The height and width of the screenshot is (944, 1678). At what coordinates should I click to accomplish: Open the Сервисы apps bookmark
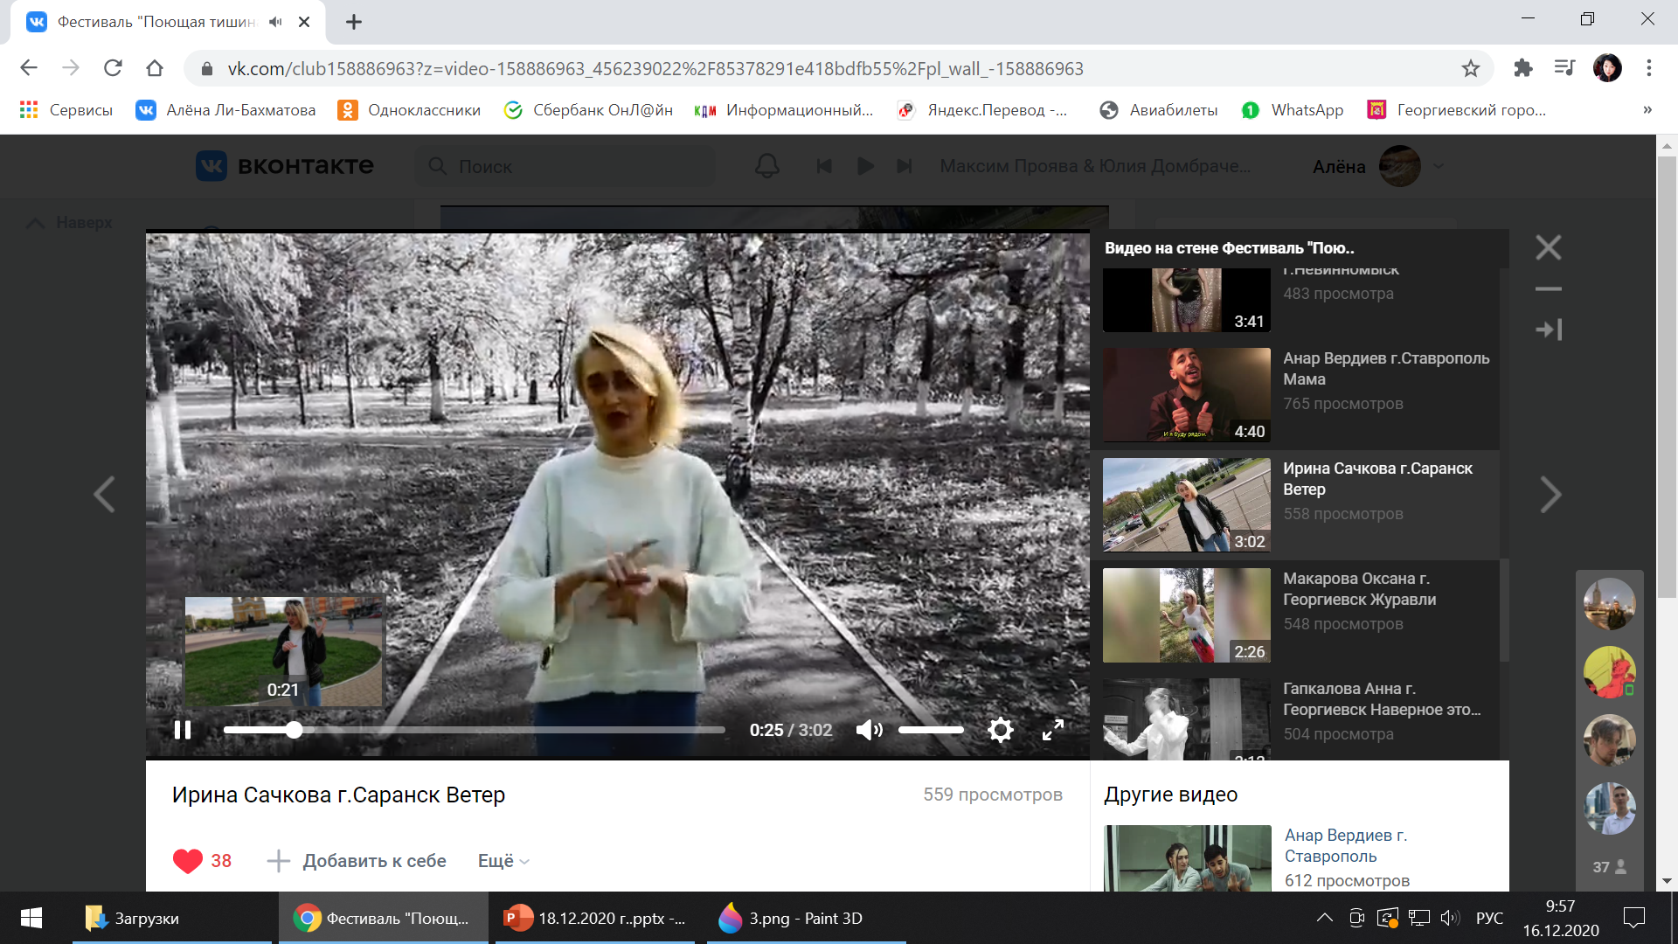click(66, 110)
